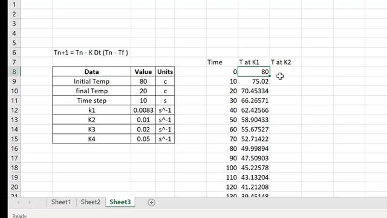Select the 'Value' header cell
Viewport: 387px width, 218px height.
(x=143, y=71)
